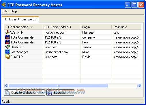Click the Manager login cell
This screenshot has height=105, width=146.
pyautogui.click(x=88, y=33)
